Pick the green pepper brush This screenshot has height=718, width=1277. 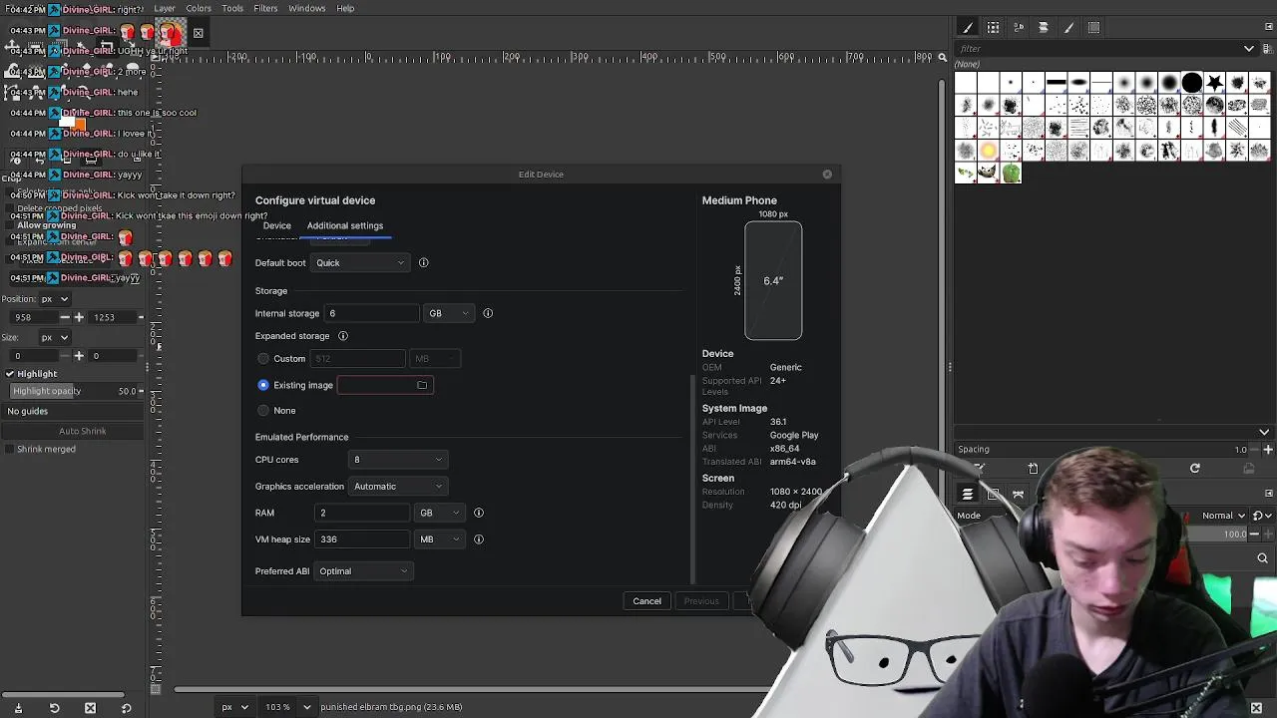click(1012, 174)
